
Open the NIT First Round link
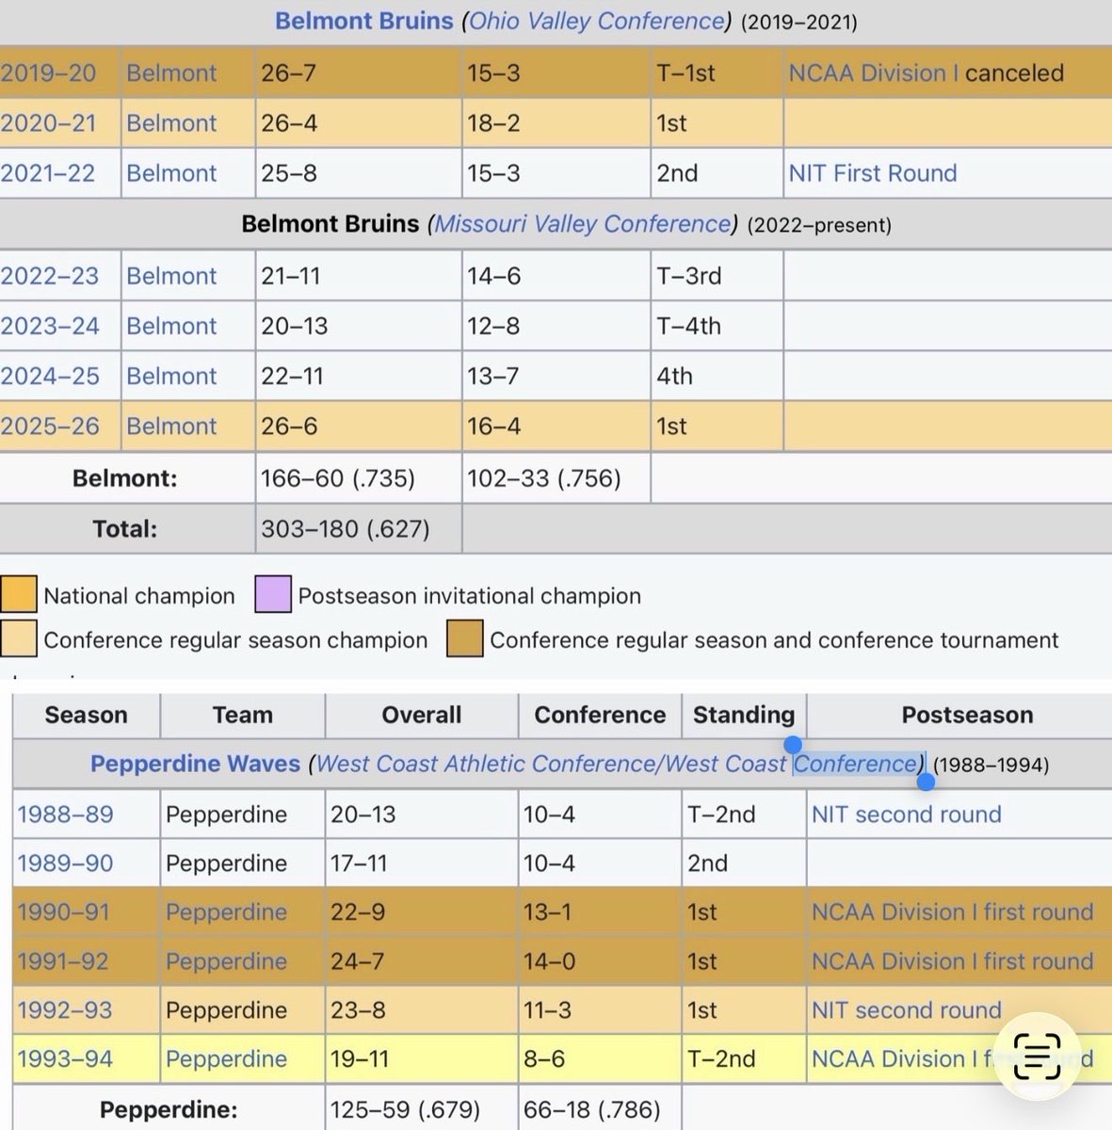pos(873,173)
